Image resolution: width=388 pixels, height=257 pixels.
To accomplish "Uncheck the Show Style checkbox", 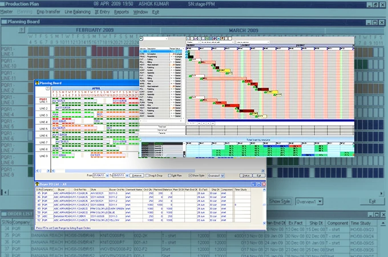I will (x=189, y=176).
